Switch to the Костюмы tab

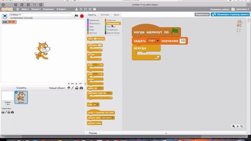pyautogui.click(x=105, y=15)
